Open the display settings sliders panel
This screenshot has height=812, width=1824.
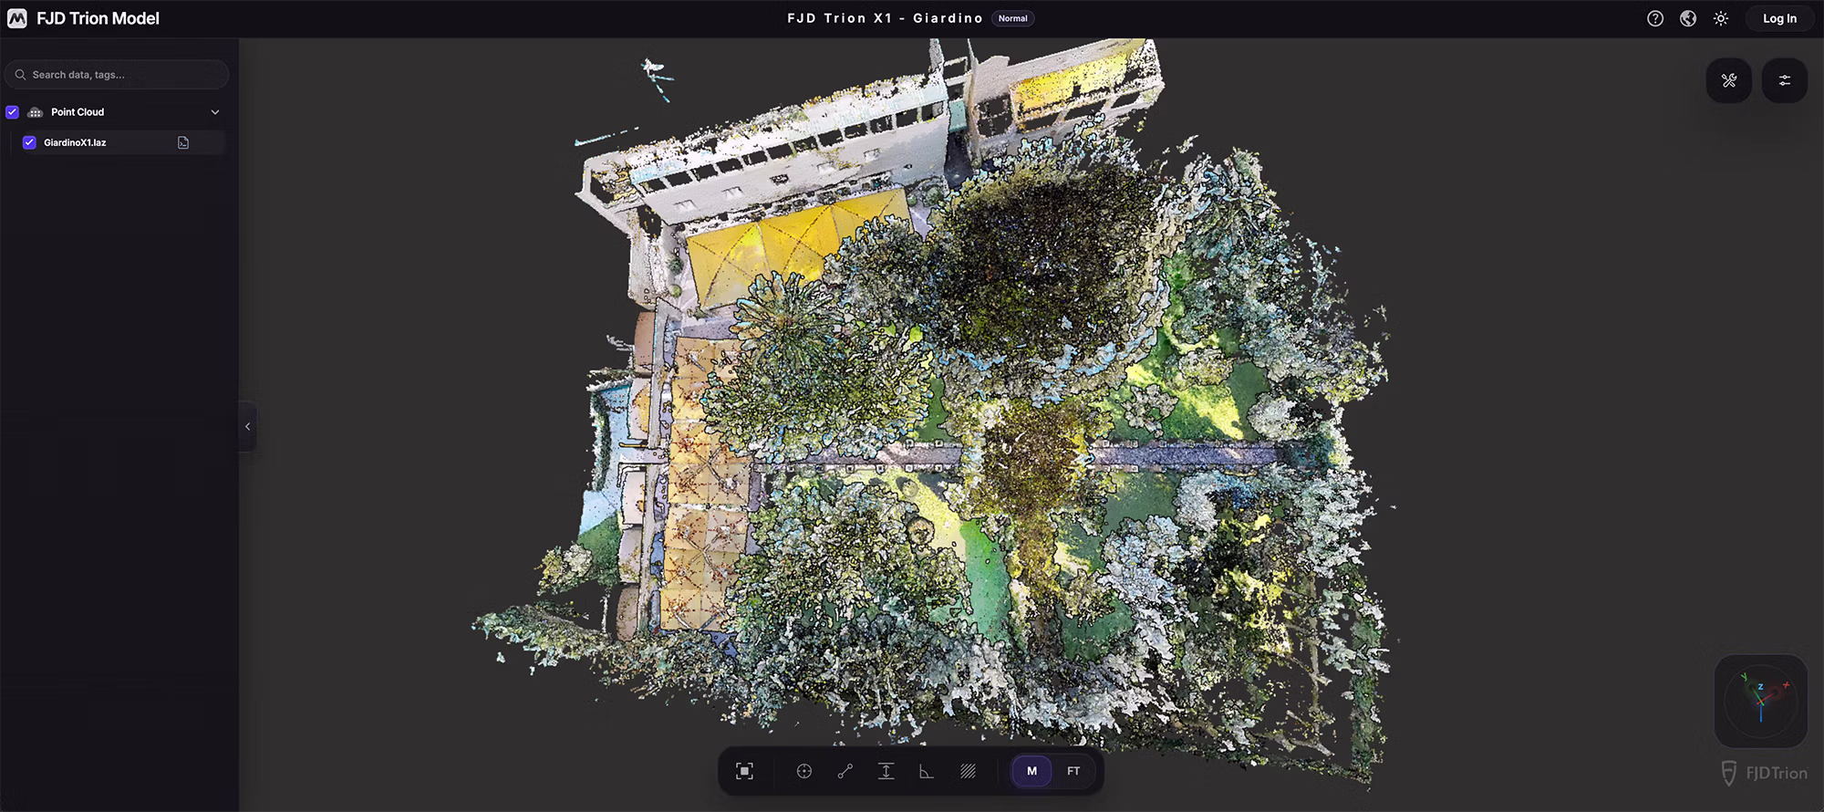click(1785, 80)
